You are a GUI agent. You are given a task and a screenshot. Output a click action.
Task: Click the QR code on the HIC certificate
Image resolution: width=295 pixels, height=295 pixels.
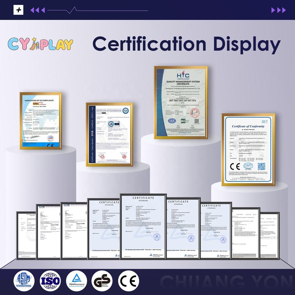pos(197,121)
